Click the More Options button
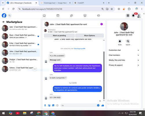The width and height of the screenshot is (145, 116). tap(90, 35)
